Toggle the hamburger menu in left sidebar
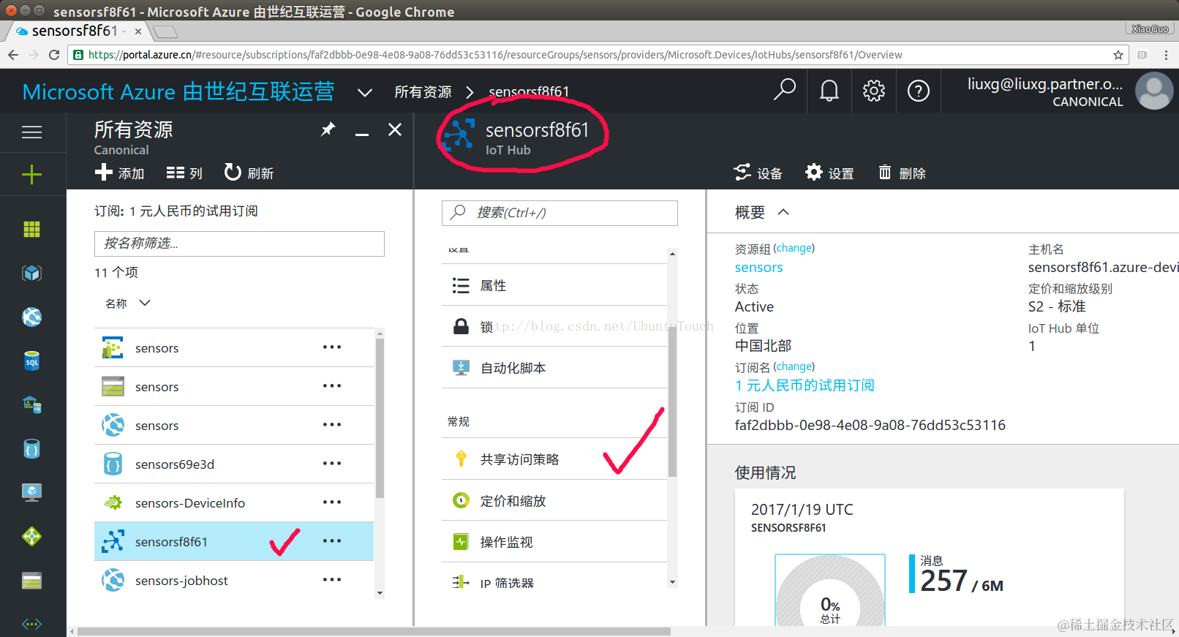 (x=31, y=132)
